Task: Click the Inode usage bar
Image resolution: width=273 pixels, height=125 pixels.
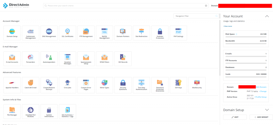Action: tap(246, 77)
